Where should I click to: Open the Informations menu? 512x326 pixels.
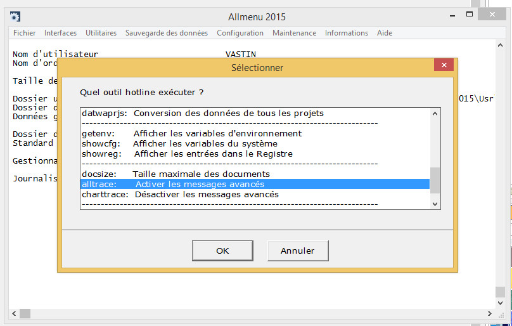347,33
